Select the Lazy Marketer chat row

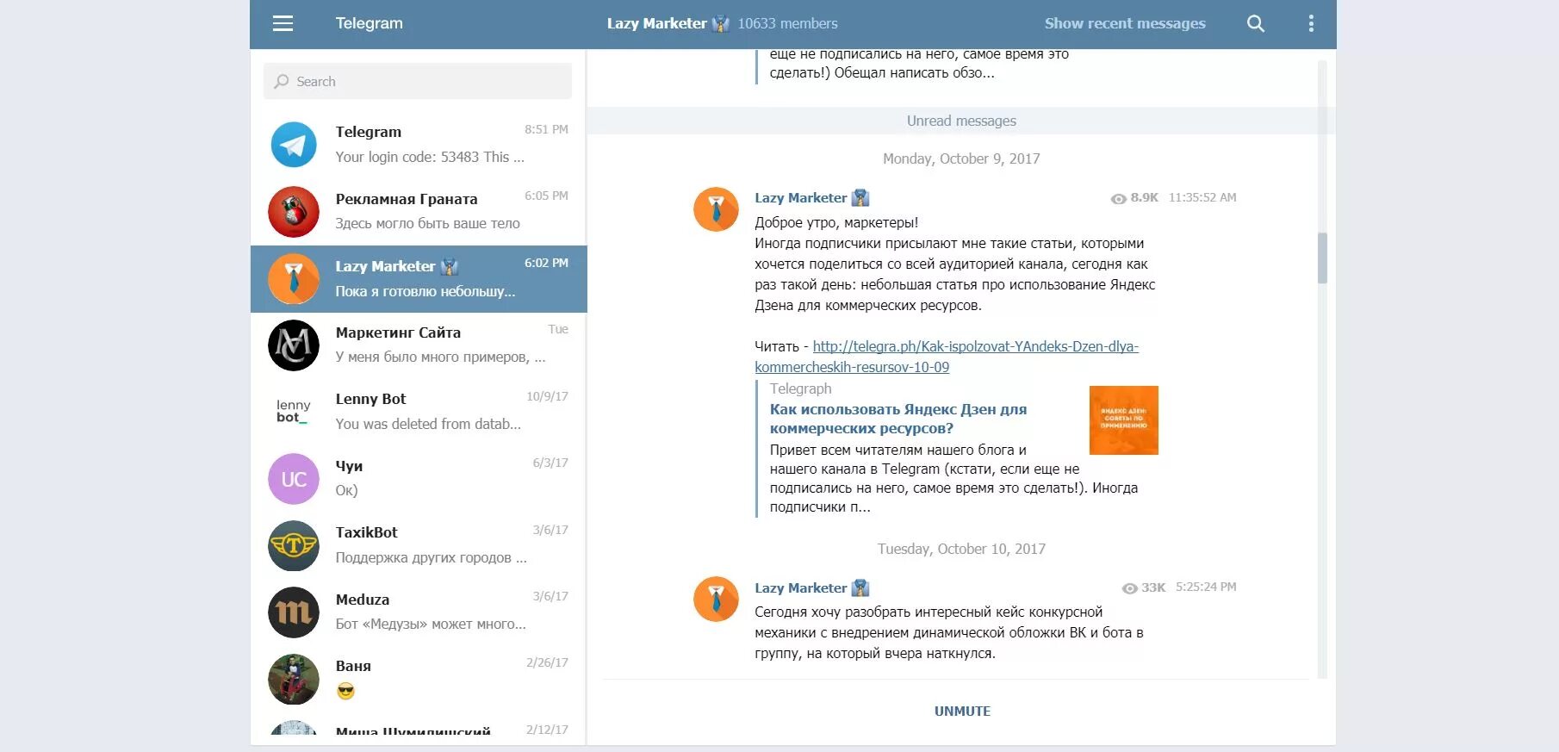tap(419, 278)
